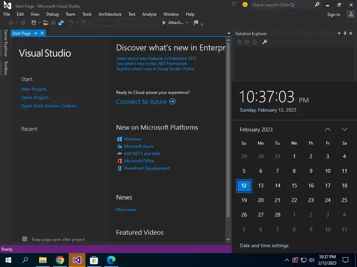Image resolution: width=357 pixels, height=267 pixels.
Task: Go to previous month in calendar
Action: point(327,129)
